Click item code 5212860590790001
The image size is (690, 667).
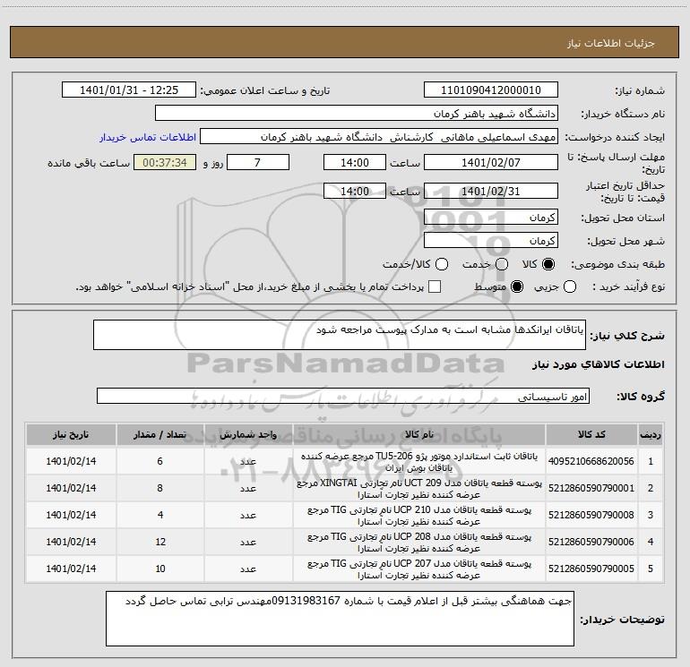(x=591, y=488)
